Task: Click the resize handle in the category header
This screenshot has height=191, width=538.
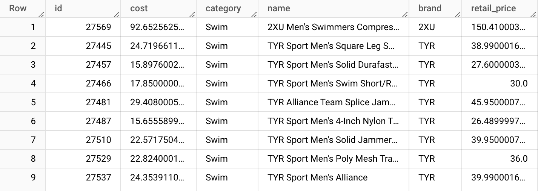Action: click(254, 15)
